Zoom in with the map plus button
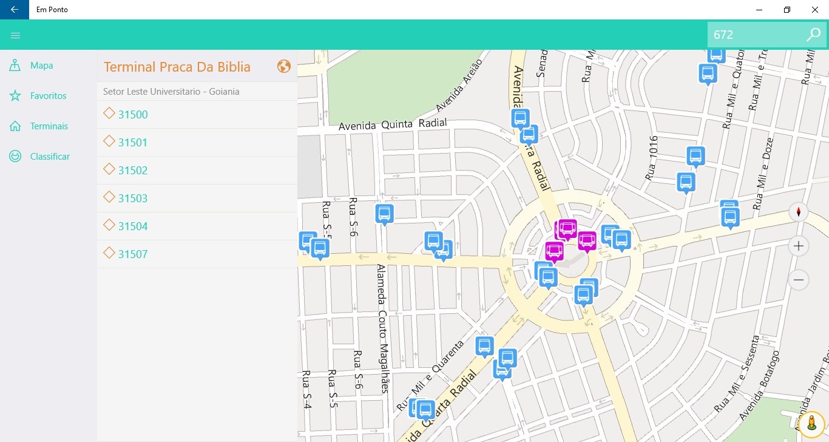This screenshot has width=829, height=442. point(799,246)
